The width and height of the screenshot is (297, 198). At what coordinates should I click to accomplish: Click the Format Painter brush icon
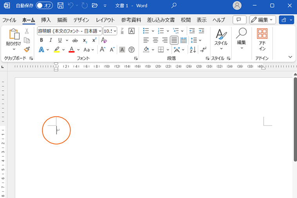(x=27, y=49)
